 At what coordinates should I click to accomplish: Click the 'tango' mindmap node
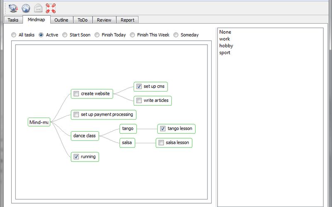coord(128,129)
